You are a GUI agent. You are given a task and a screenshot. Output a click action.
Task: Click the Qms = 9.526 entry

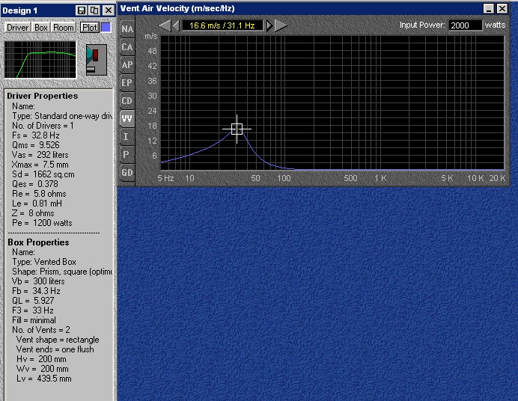click(x=36, y=145)
